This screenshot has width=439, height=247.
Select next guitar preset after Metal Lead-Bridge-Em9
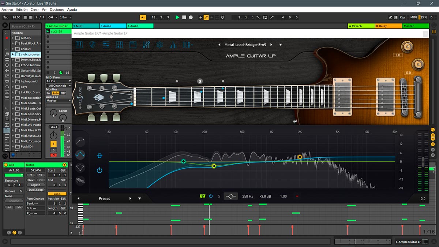(271, 45)
